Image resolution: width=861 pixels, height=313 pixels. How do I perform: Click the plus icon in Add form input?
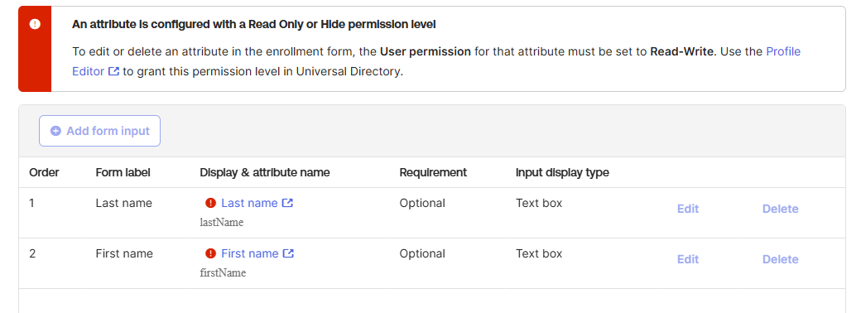pos(55,131)
